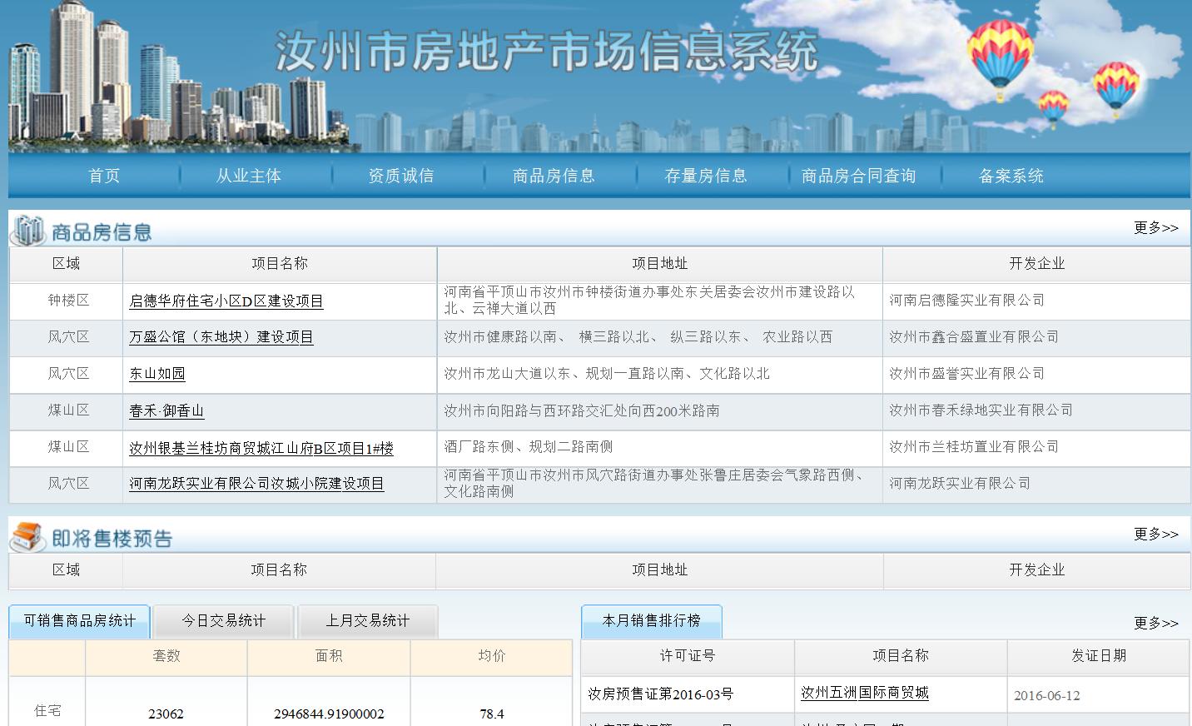Open the 万盛公馆（东地块）建设项目 link
Viewport: 1192px width, 726px height.
coord(221,338)
